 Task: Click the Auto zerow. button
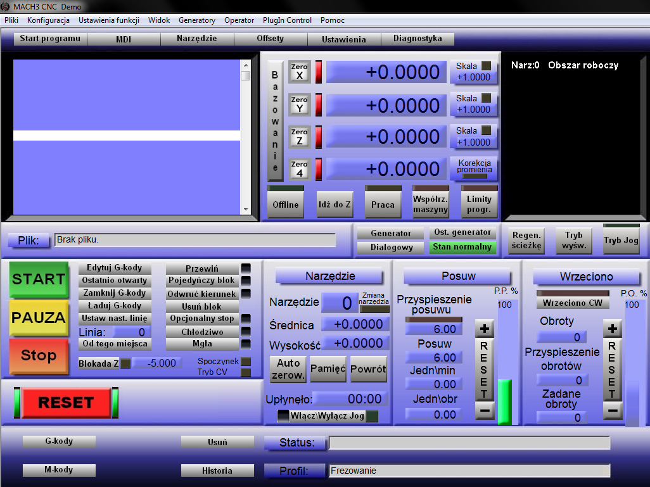point(288,369)
